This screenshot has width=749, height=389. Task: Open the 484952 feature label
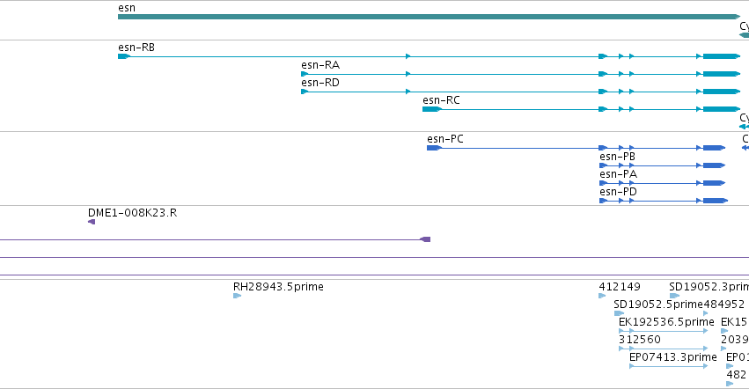click(723, 305)
